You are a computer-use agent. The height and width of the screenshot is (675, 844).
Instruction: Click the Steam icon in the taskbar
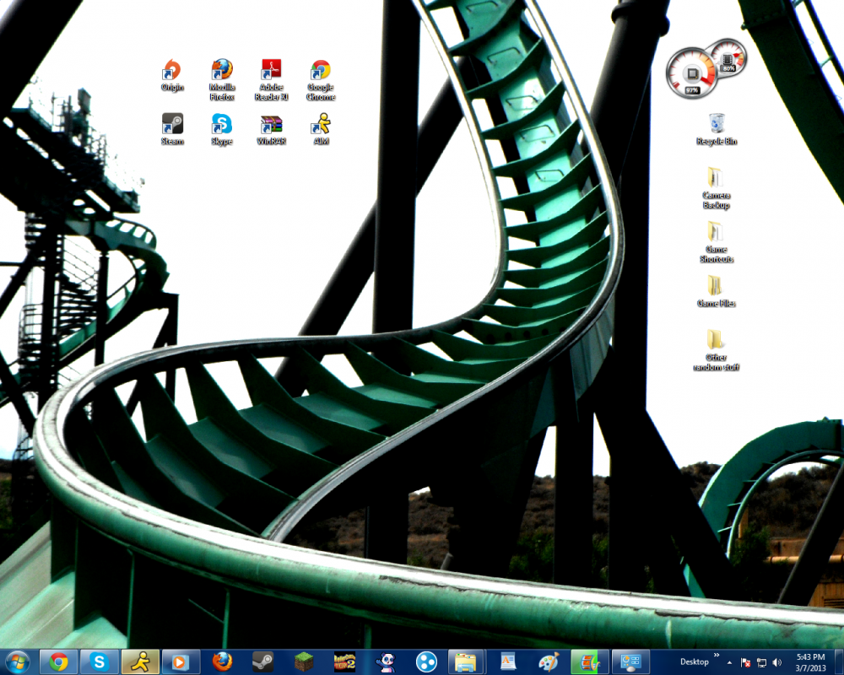point(263,661)
